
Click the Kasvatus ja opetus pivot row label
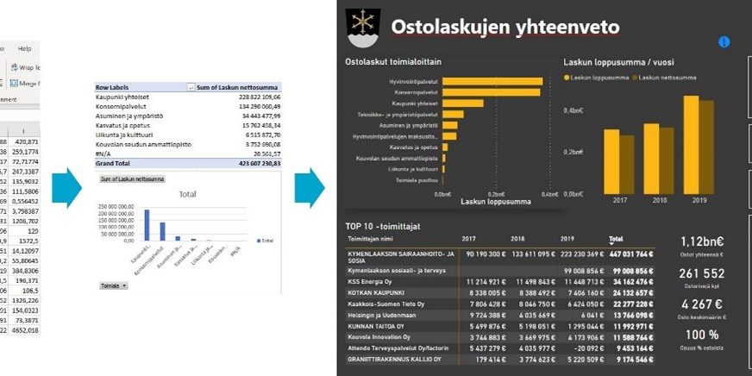(x=122, y=126)
